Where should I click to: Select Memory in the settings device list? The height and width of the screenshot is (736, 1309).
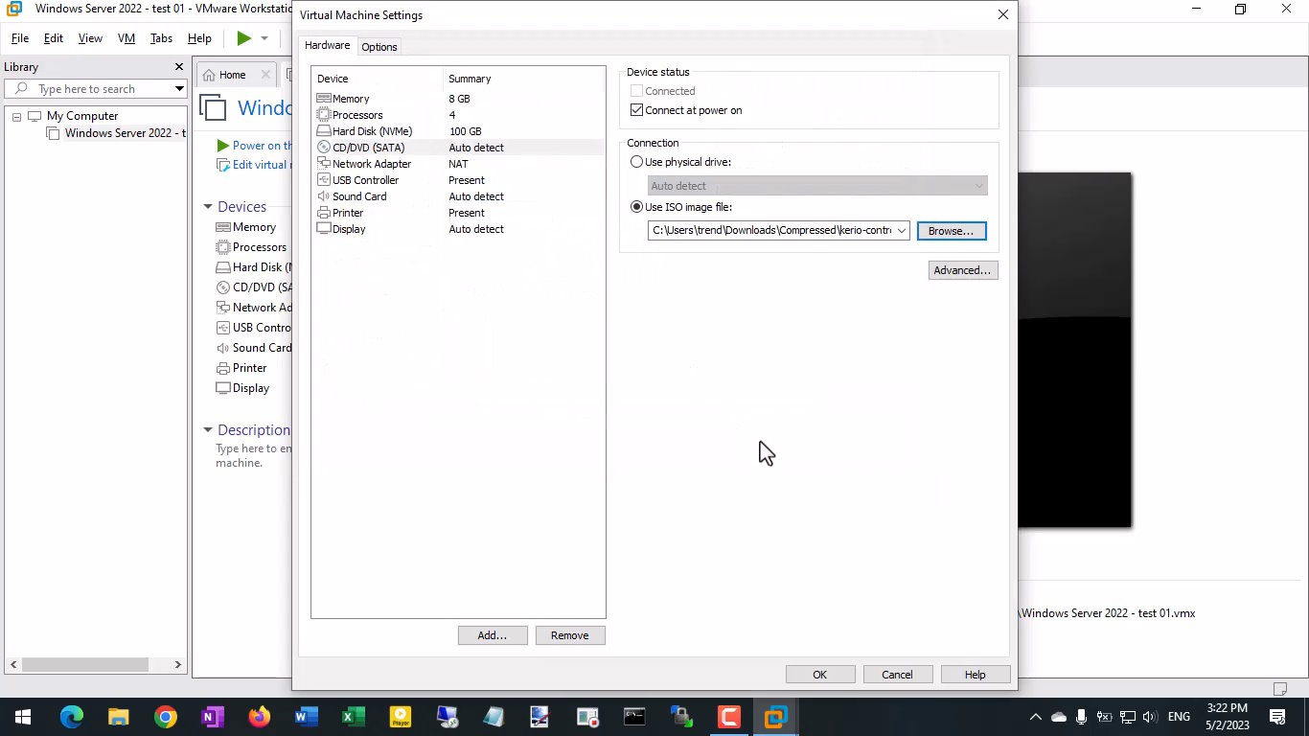point(459,99)
